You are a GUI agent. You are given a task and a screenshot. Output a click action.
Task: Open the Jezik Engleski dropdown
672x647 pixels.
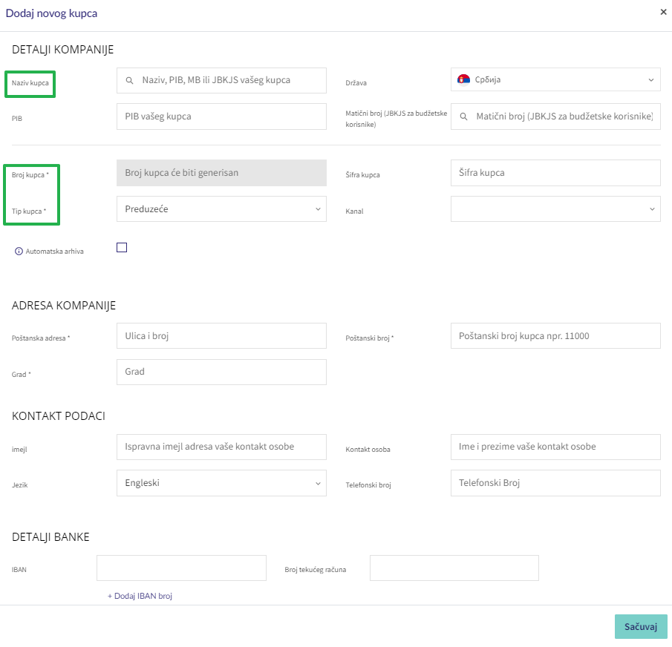point(221,483)
